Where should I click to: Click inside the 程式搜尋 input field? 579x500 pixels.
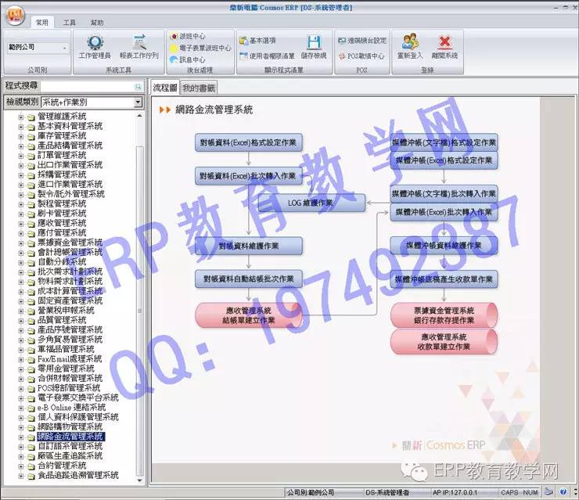tap(86, 86)
